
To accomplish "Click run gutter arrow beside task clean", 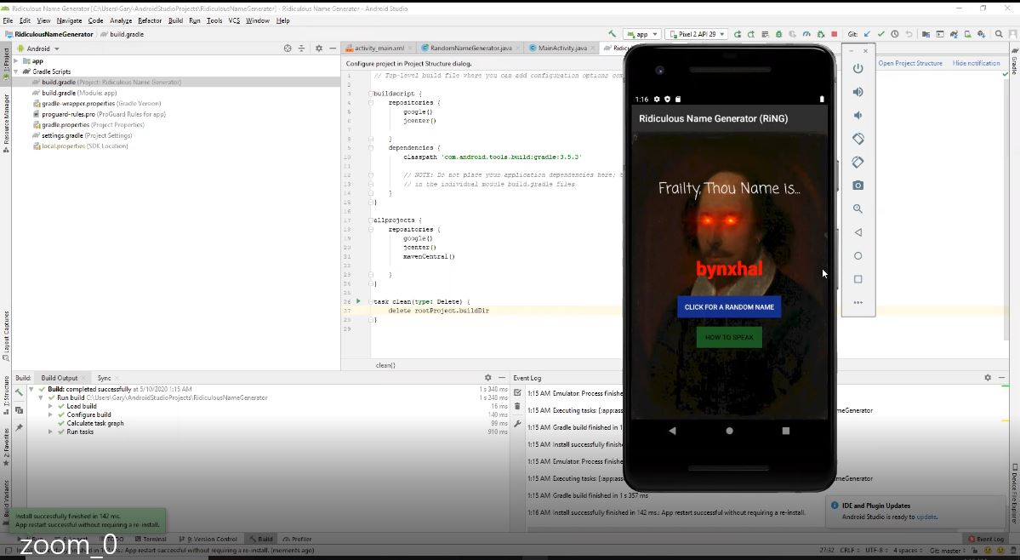I will pyautogui.click(x=358, y=302).
